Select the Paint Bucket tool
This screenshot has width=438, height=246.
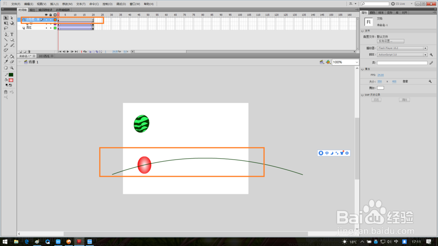pyautogui.click(x=12, y=56)
